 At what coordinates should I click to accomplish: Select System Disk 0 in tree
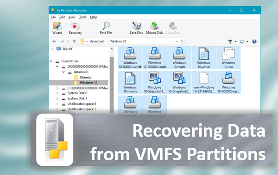coord(74,93)
